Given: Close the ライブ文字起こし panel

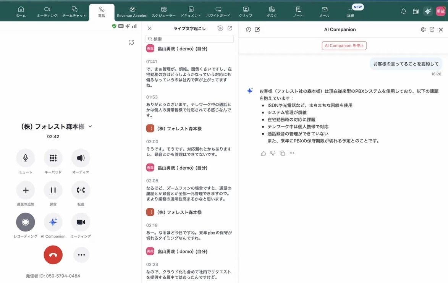Looking at the screenshot, I should pos(149,28).
